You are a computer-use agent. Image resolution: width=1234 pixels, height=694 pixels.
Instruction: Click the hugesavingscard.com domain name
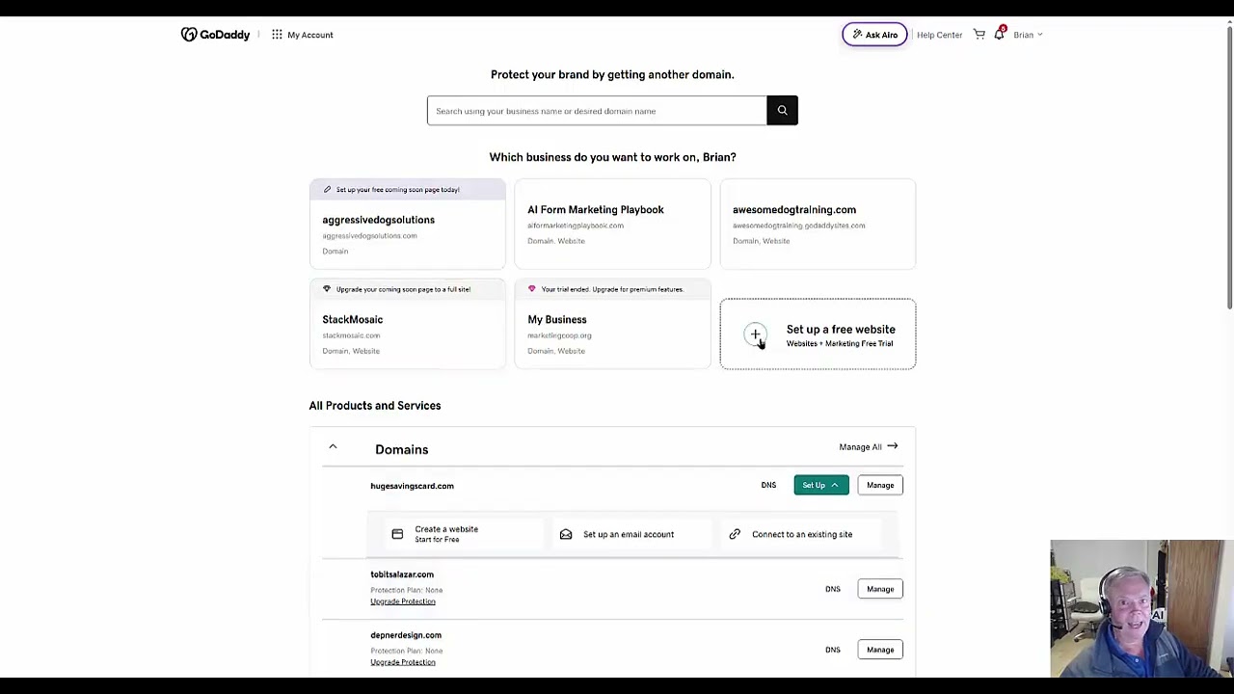[412, 486]
